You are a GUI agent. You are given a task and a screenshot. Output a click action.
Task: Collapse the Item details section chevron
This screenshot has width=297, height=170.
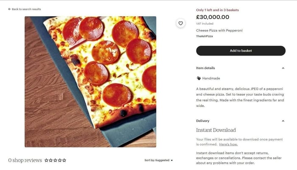click(283, 68)
